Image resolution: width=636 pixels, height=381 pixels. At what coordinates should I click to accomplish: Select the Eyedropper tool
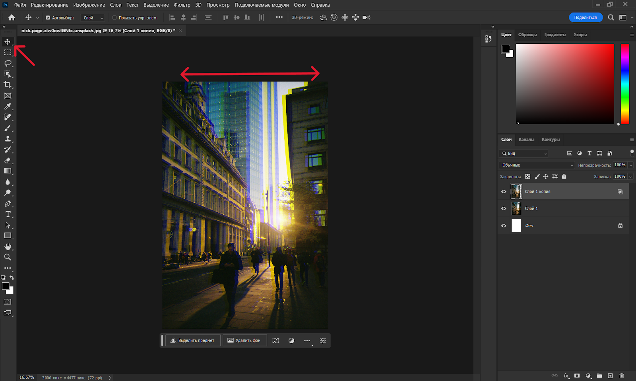point(8,106)
